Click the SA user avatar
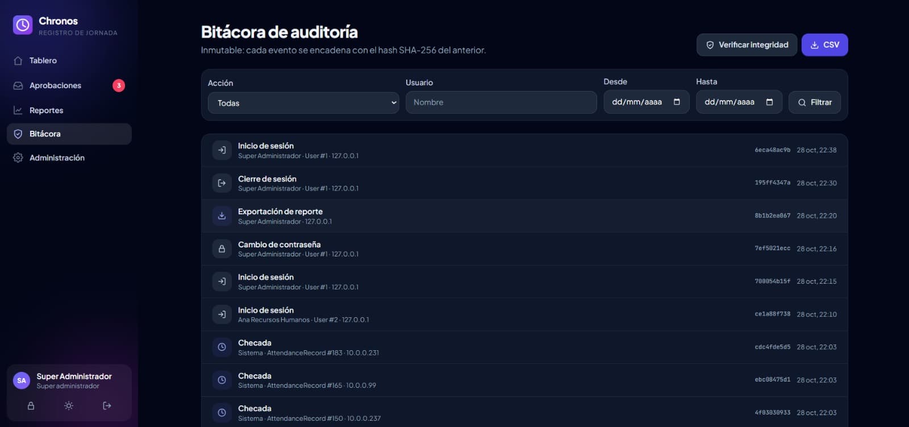Viewport: 909px width, 427px height. click(x=22, y=381)
